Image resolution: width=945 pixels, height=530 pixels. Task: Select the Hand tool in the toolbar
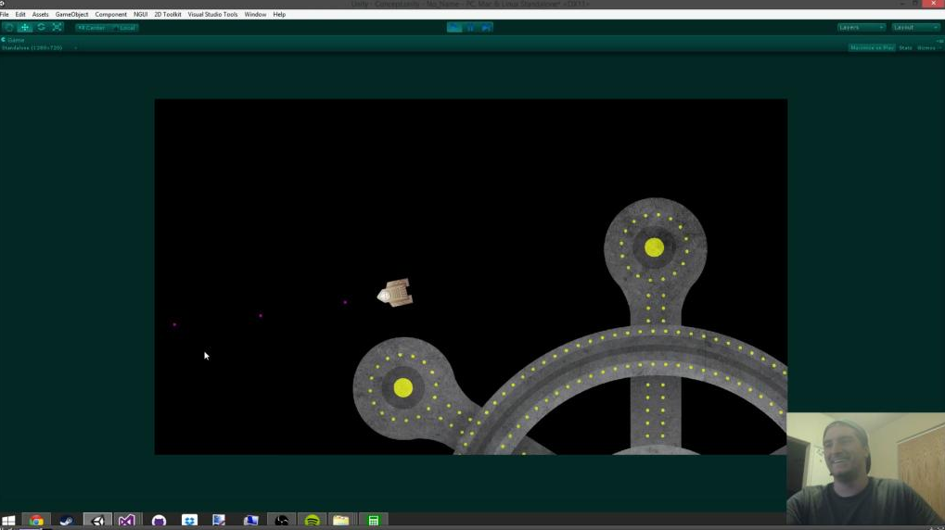click(x=9, y=27)
